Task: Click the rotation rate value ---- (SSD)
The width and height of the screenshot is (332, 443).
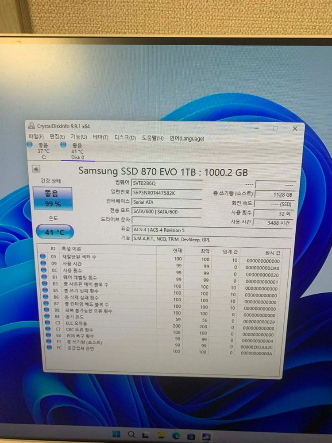Action: pyautogui.click(x=274, y=204)
